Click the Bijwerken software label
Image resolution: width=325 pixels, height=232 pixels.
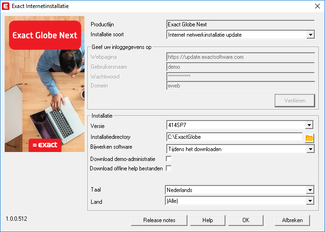tap(111, 147)
